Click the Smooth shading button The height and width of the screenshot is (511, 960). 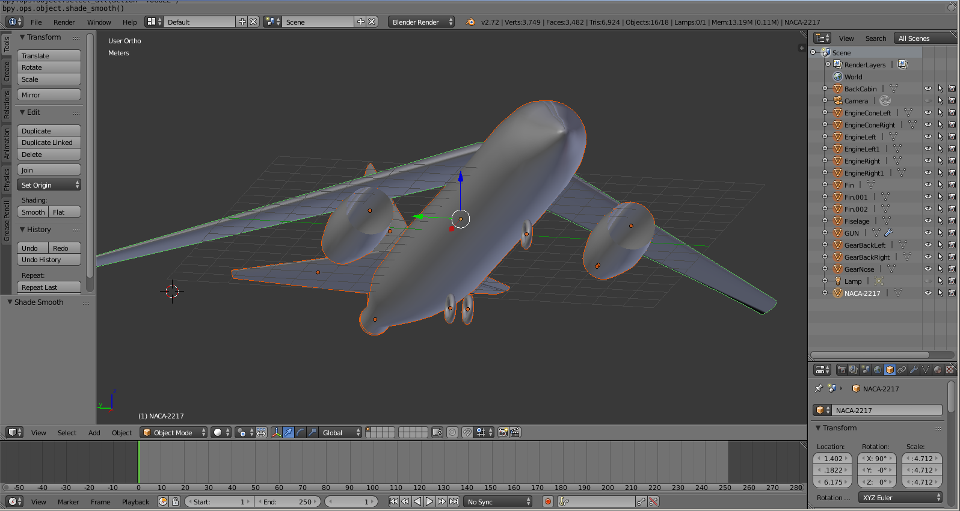[x=32, y=212]
